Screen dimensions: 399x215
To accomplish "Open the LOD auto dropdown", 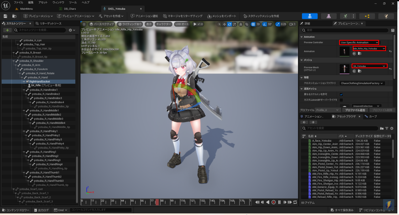I will 182,24.
